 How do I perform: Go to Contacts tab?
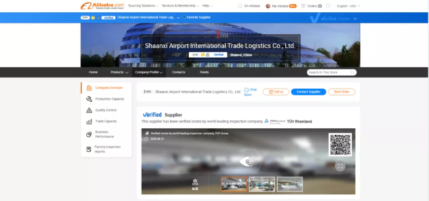[179, 72]
